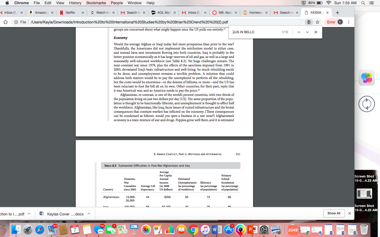Screen dimensions: 380x237
Task: Open Mail from the dock
Action: 52,230
